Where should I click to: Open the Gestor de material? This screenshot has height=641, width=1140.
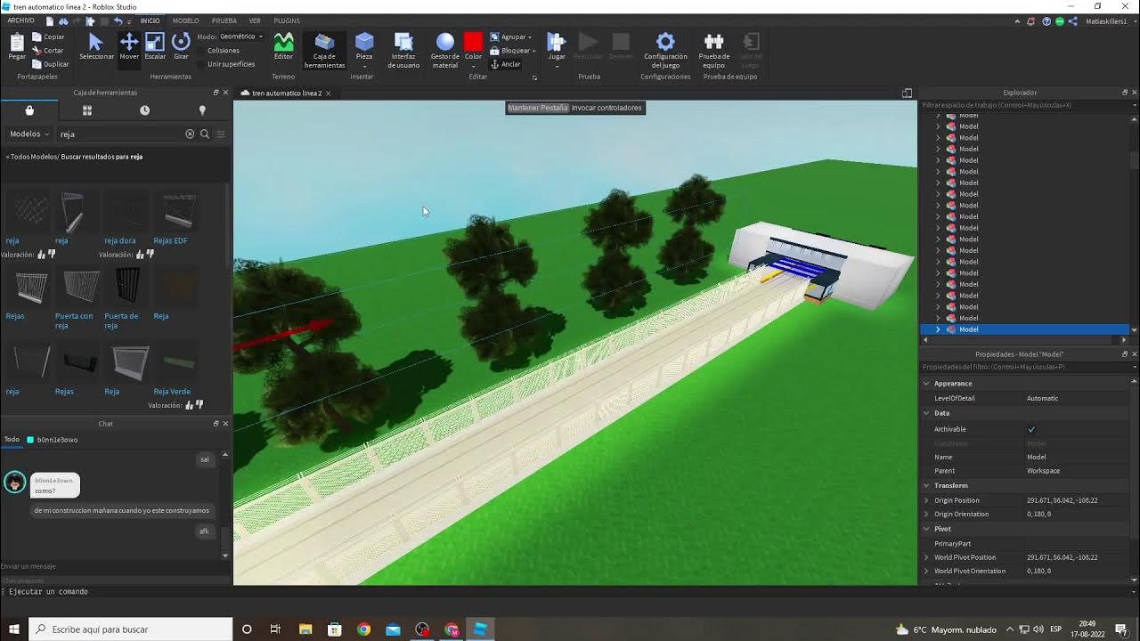[445, 50]
